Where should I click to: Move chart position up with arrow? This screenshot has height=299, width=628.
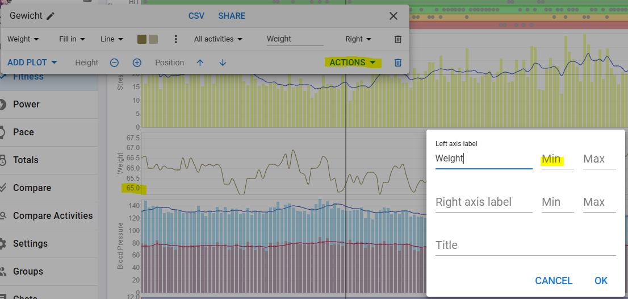[x=200, y=63]
